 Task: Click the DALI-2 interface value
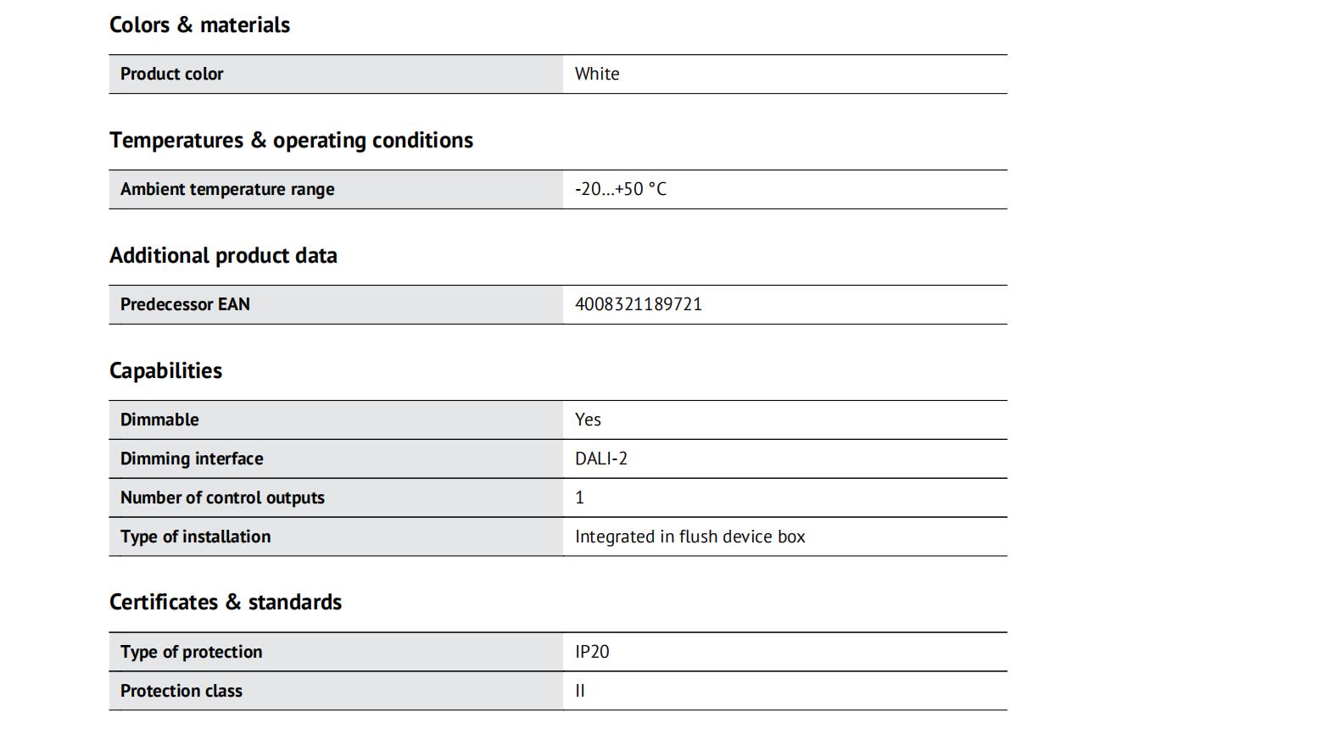(601, 459)
